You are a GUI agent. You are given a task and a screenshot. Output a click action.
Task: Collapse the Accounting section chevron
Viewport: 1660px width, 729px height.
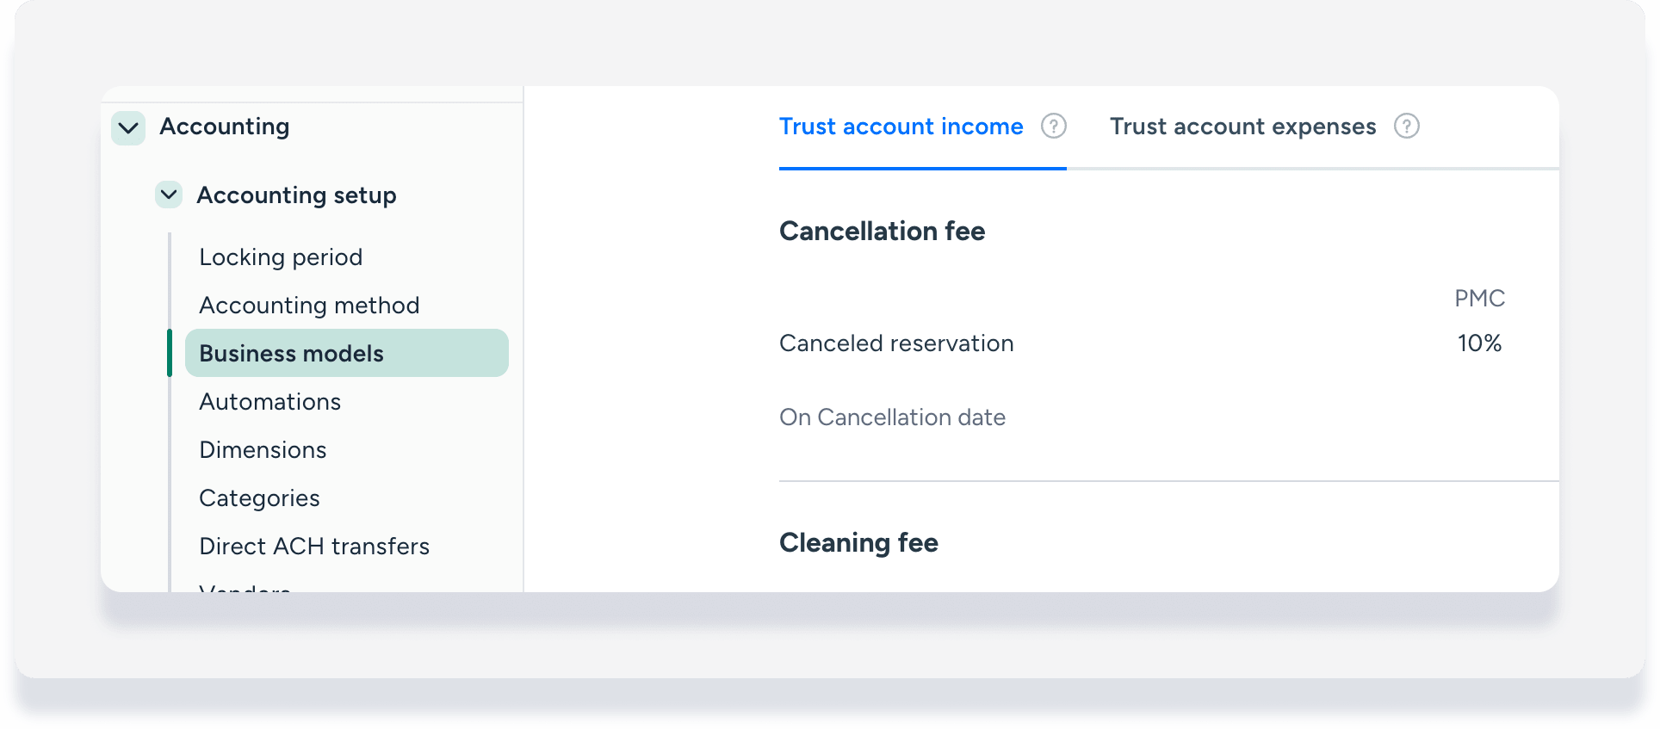(128, 128)
